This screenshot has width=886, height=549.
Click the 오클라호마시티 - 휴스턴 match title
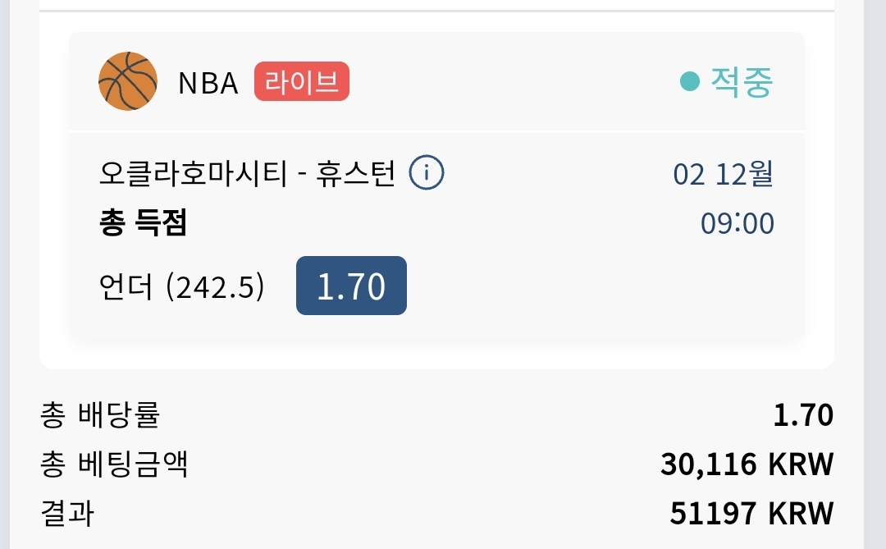pyautogui.click(x=247, y=173)
